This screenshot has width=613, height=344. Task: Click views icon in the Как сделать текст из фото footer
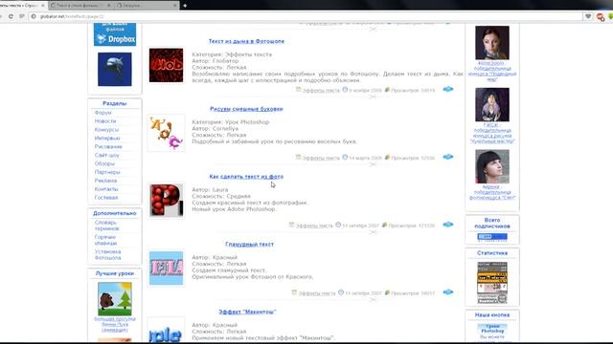click(x=385, y=226)
